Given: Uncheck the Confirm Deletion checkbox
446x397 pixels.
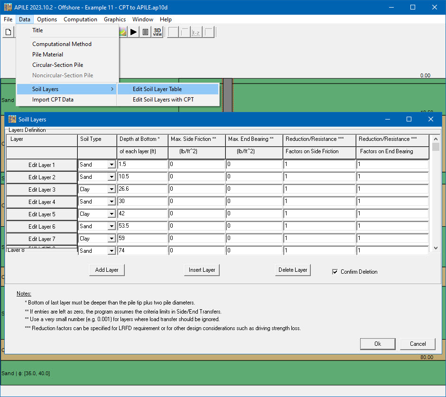Looking at the screenshot, I should [x=335, y=272].
